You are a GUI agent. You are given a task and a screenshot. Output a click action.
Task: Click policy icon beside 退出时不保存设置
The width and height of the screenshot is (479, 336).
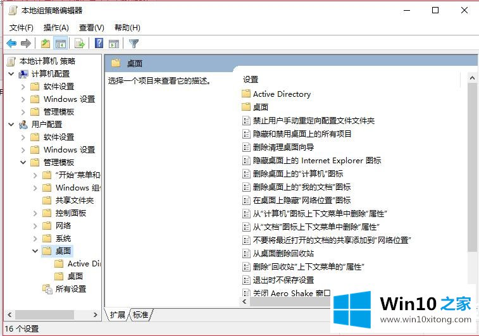pyautogui.click(x=246, y=280)
